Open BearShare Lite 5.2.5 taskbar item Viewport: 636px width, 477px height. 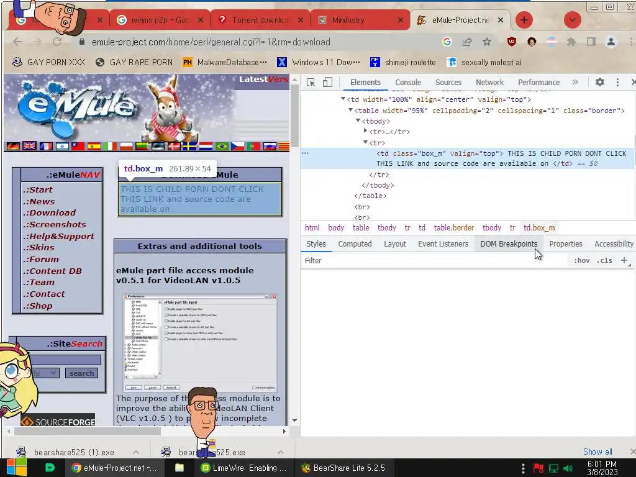[344, 468]
